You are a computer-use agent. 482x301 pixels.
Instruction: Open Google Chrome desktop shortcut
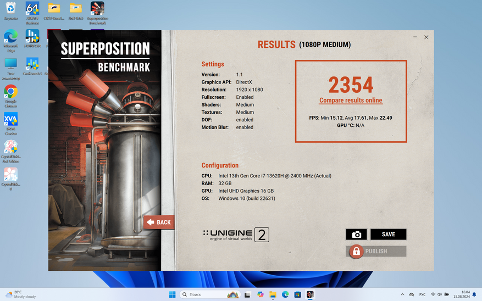(11, 96)
